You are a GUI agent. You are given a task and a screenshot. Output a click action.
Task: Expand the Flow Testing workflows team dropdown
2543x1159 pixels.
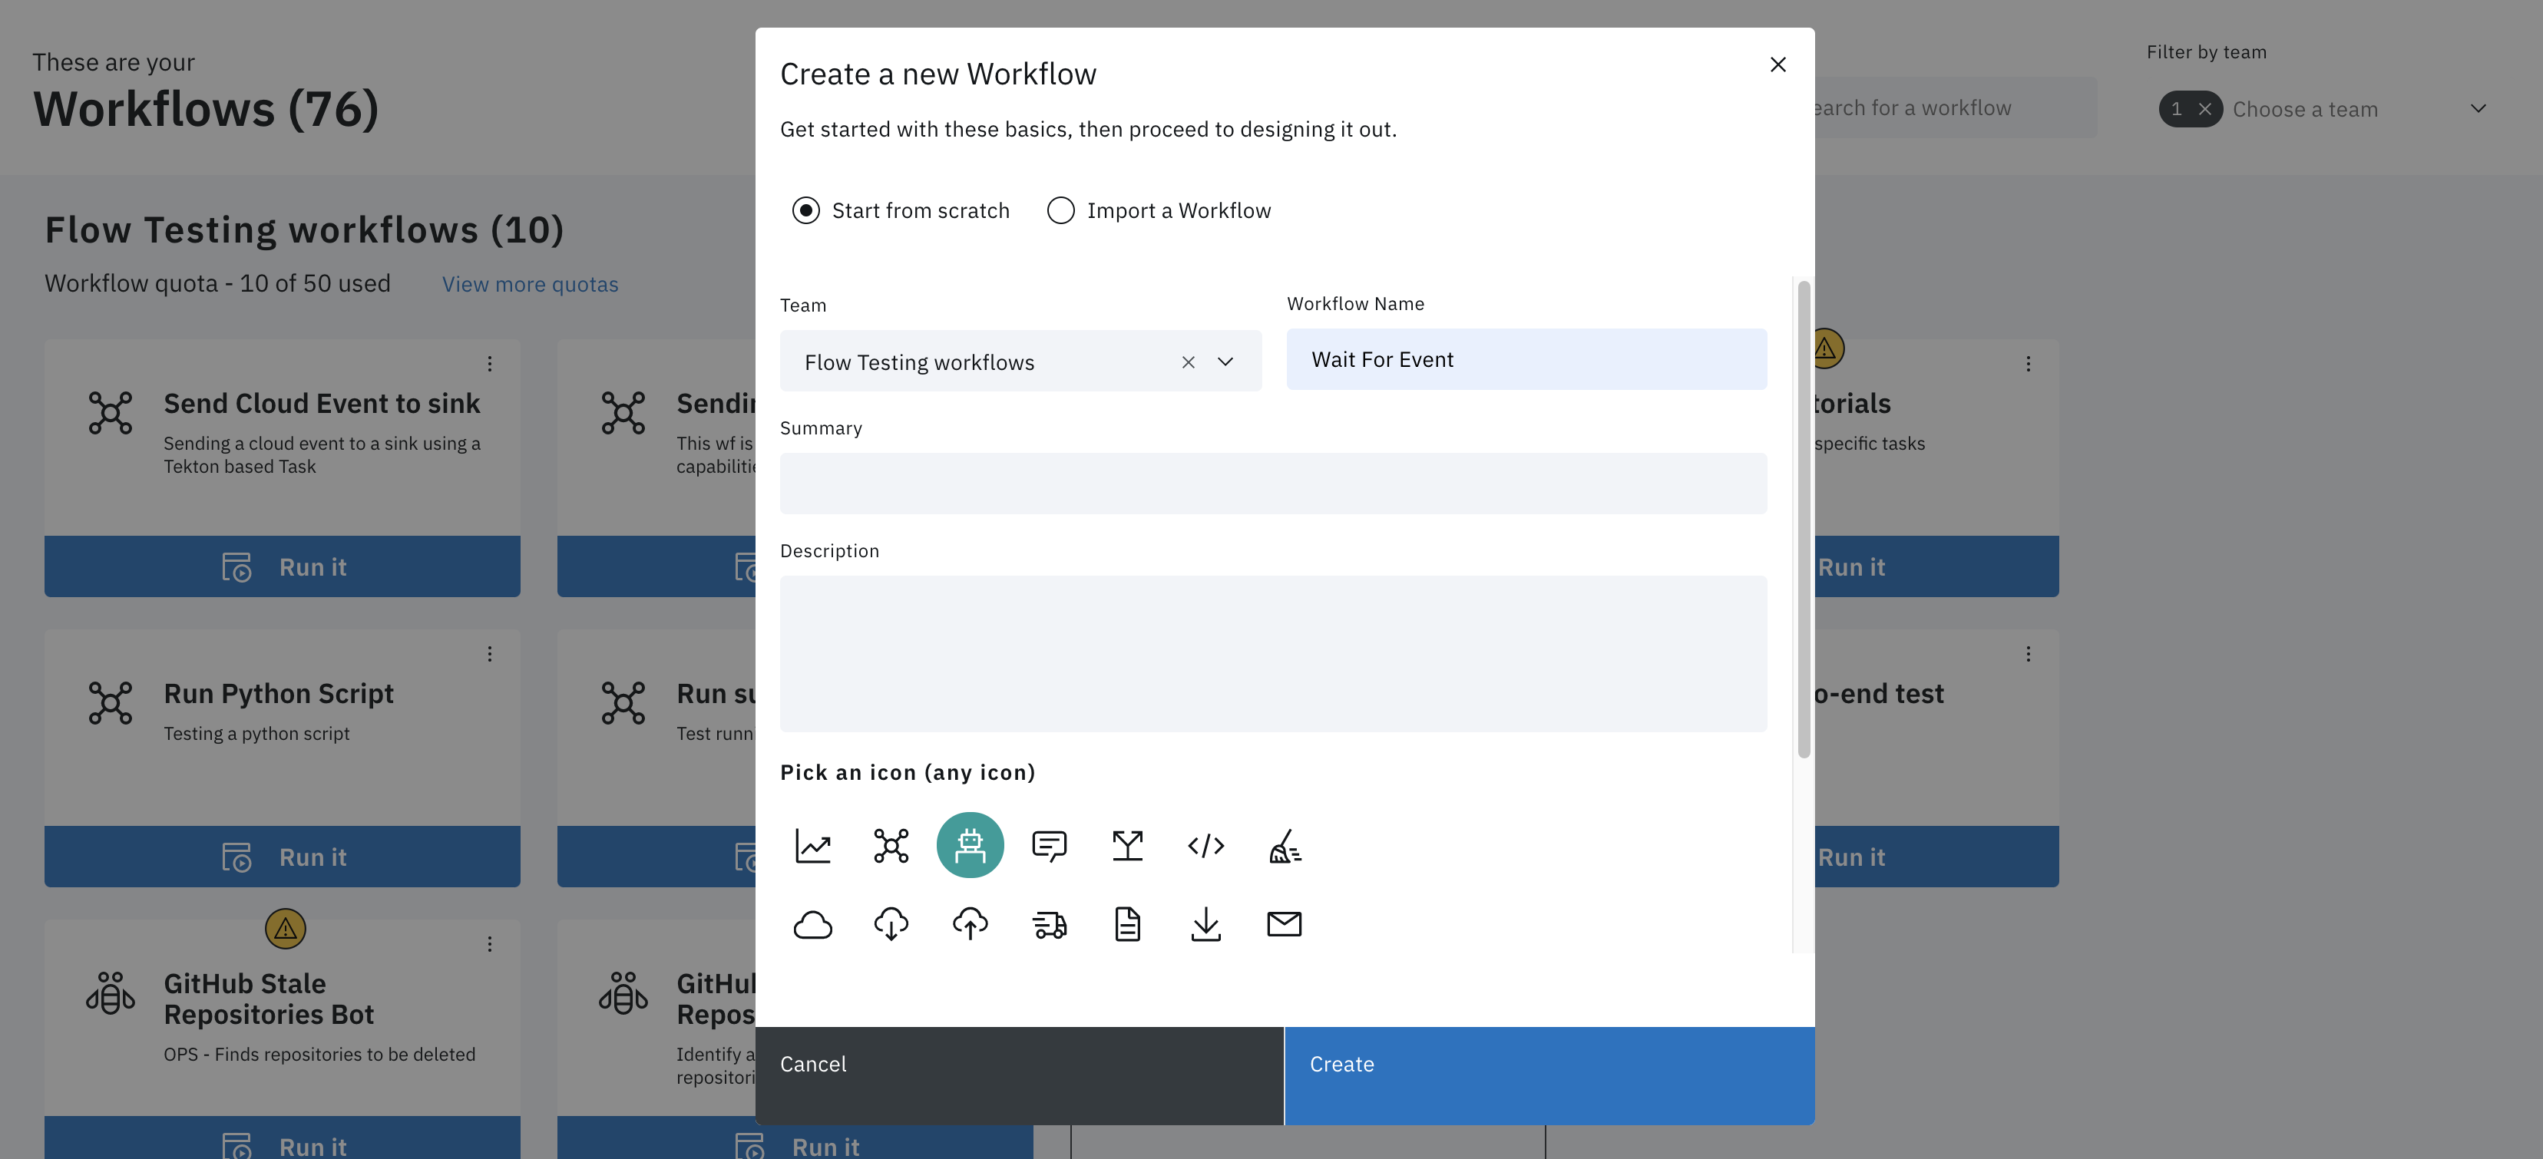[x=1226, y=360]
